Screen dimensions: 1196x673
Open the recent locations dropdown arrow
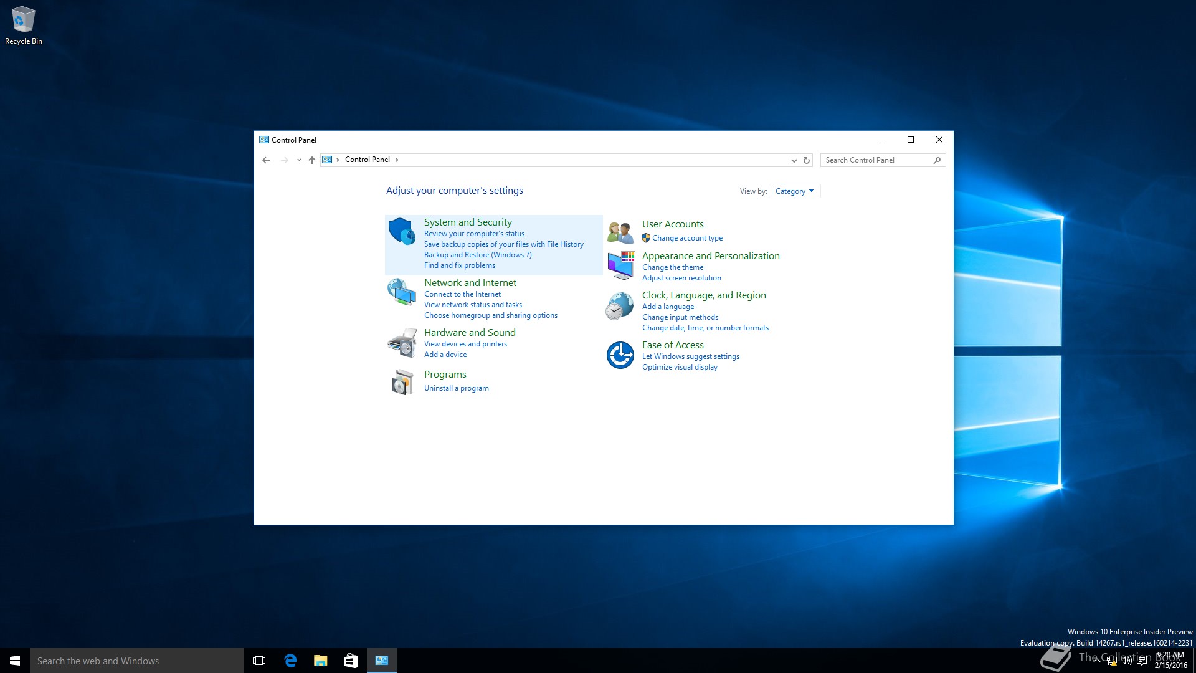[299, 160]
